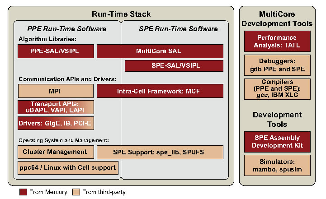Click Intra-Cell Framework: MCF block

coord(160,91)
